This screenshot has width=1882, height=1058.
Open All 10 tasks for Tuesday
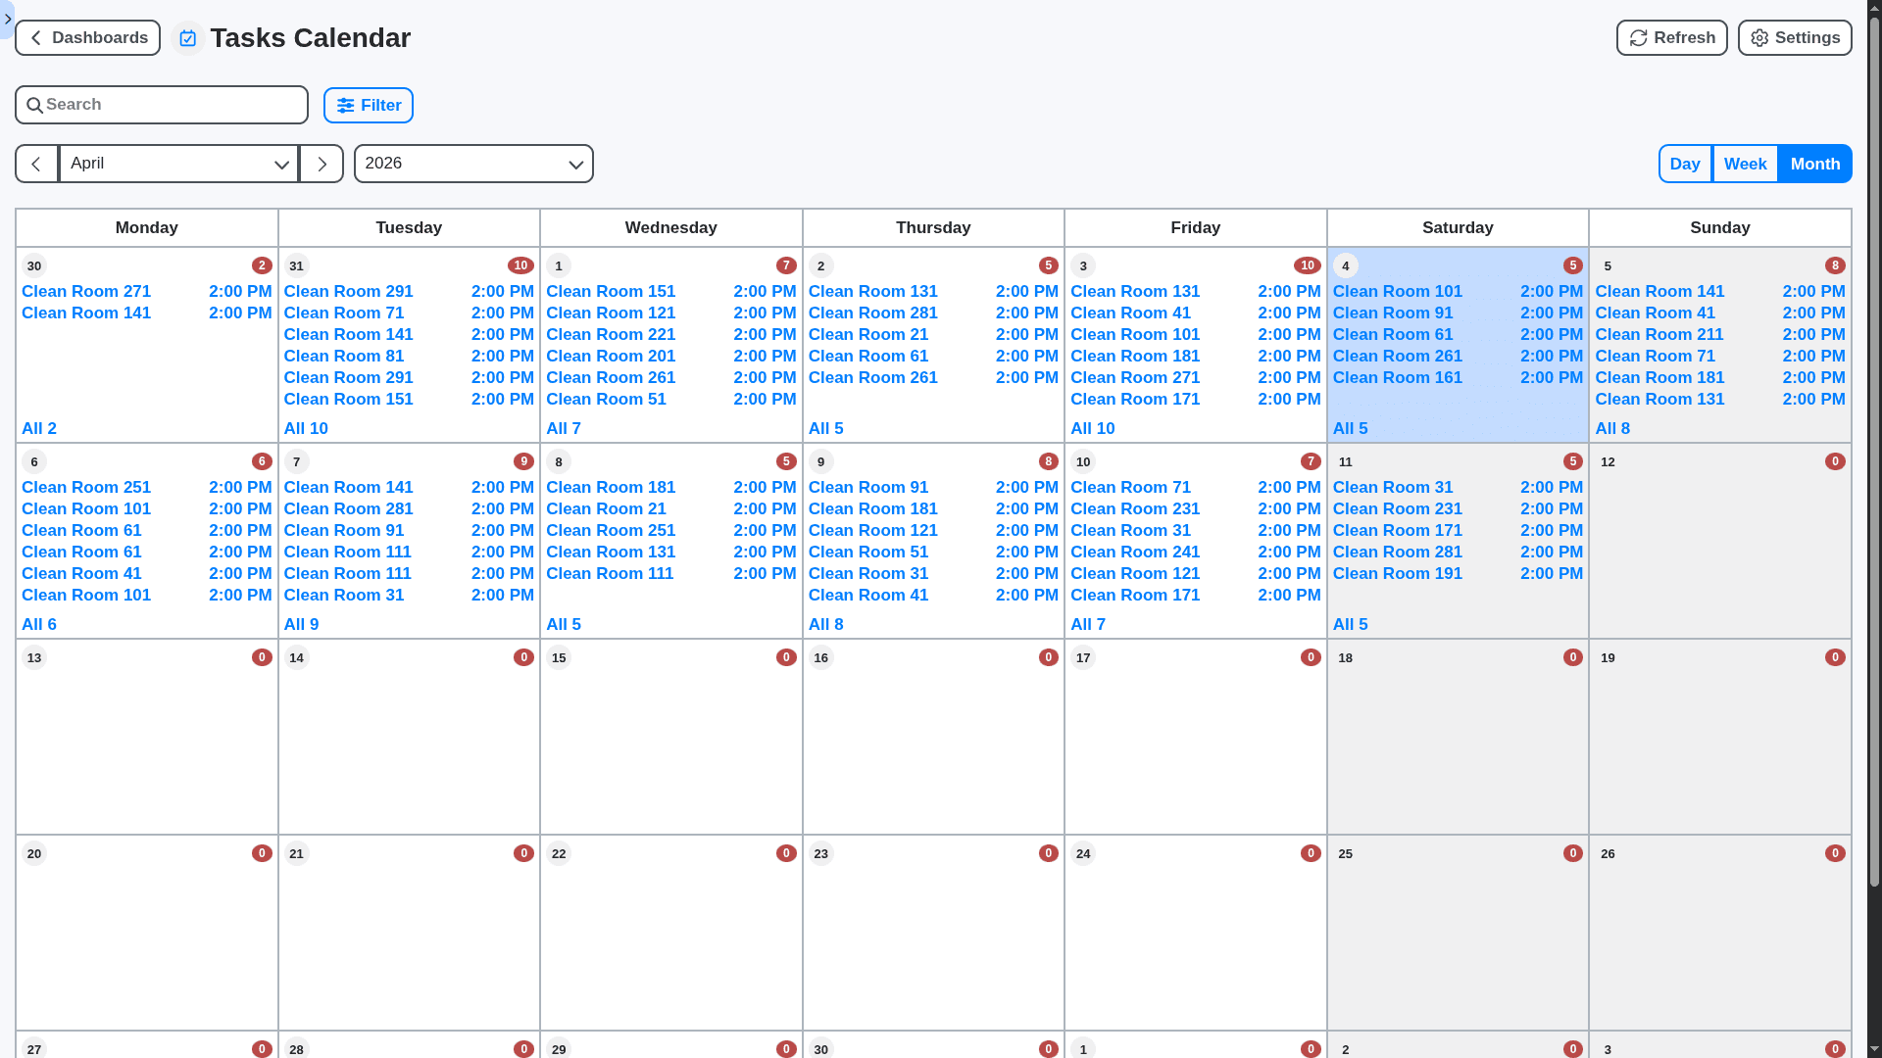click(x=306, y=428)
